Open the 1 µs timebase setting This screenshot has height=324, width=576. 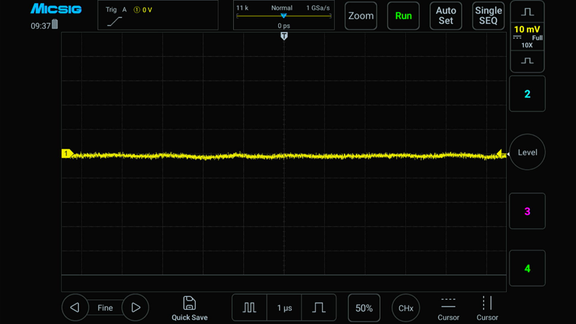pyautogui.click(x=284, y=308)
